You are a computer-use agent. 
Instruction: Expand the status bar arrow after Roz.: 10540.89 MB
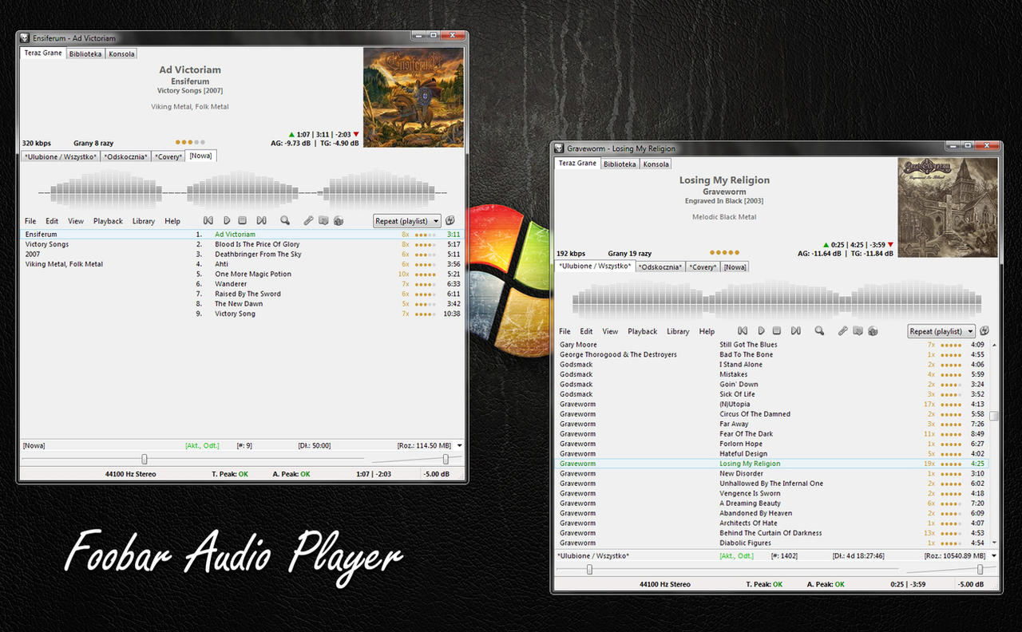(x=994, y=555)
